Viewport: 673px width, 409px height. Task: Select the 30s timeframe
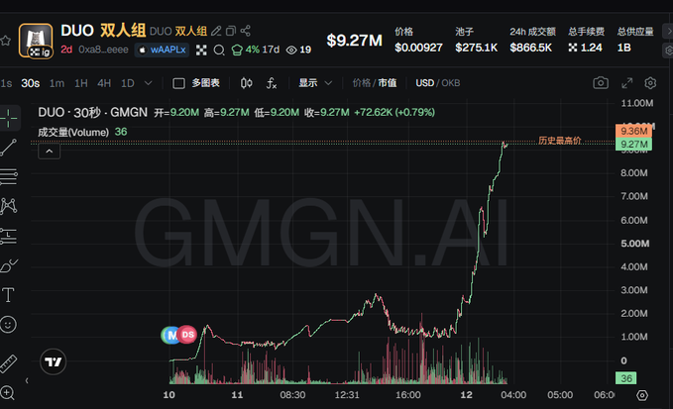31,83
